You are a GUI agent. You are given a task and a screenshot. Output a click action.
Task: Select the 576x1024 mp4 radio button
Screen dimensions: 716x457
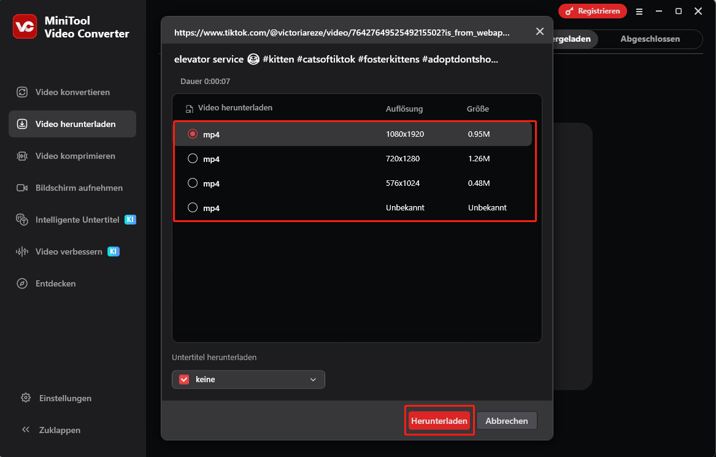tap(193, 183)
